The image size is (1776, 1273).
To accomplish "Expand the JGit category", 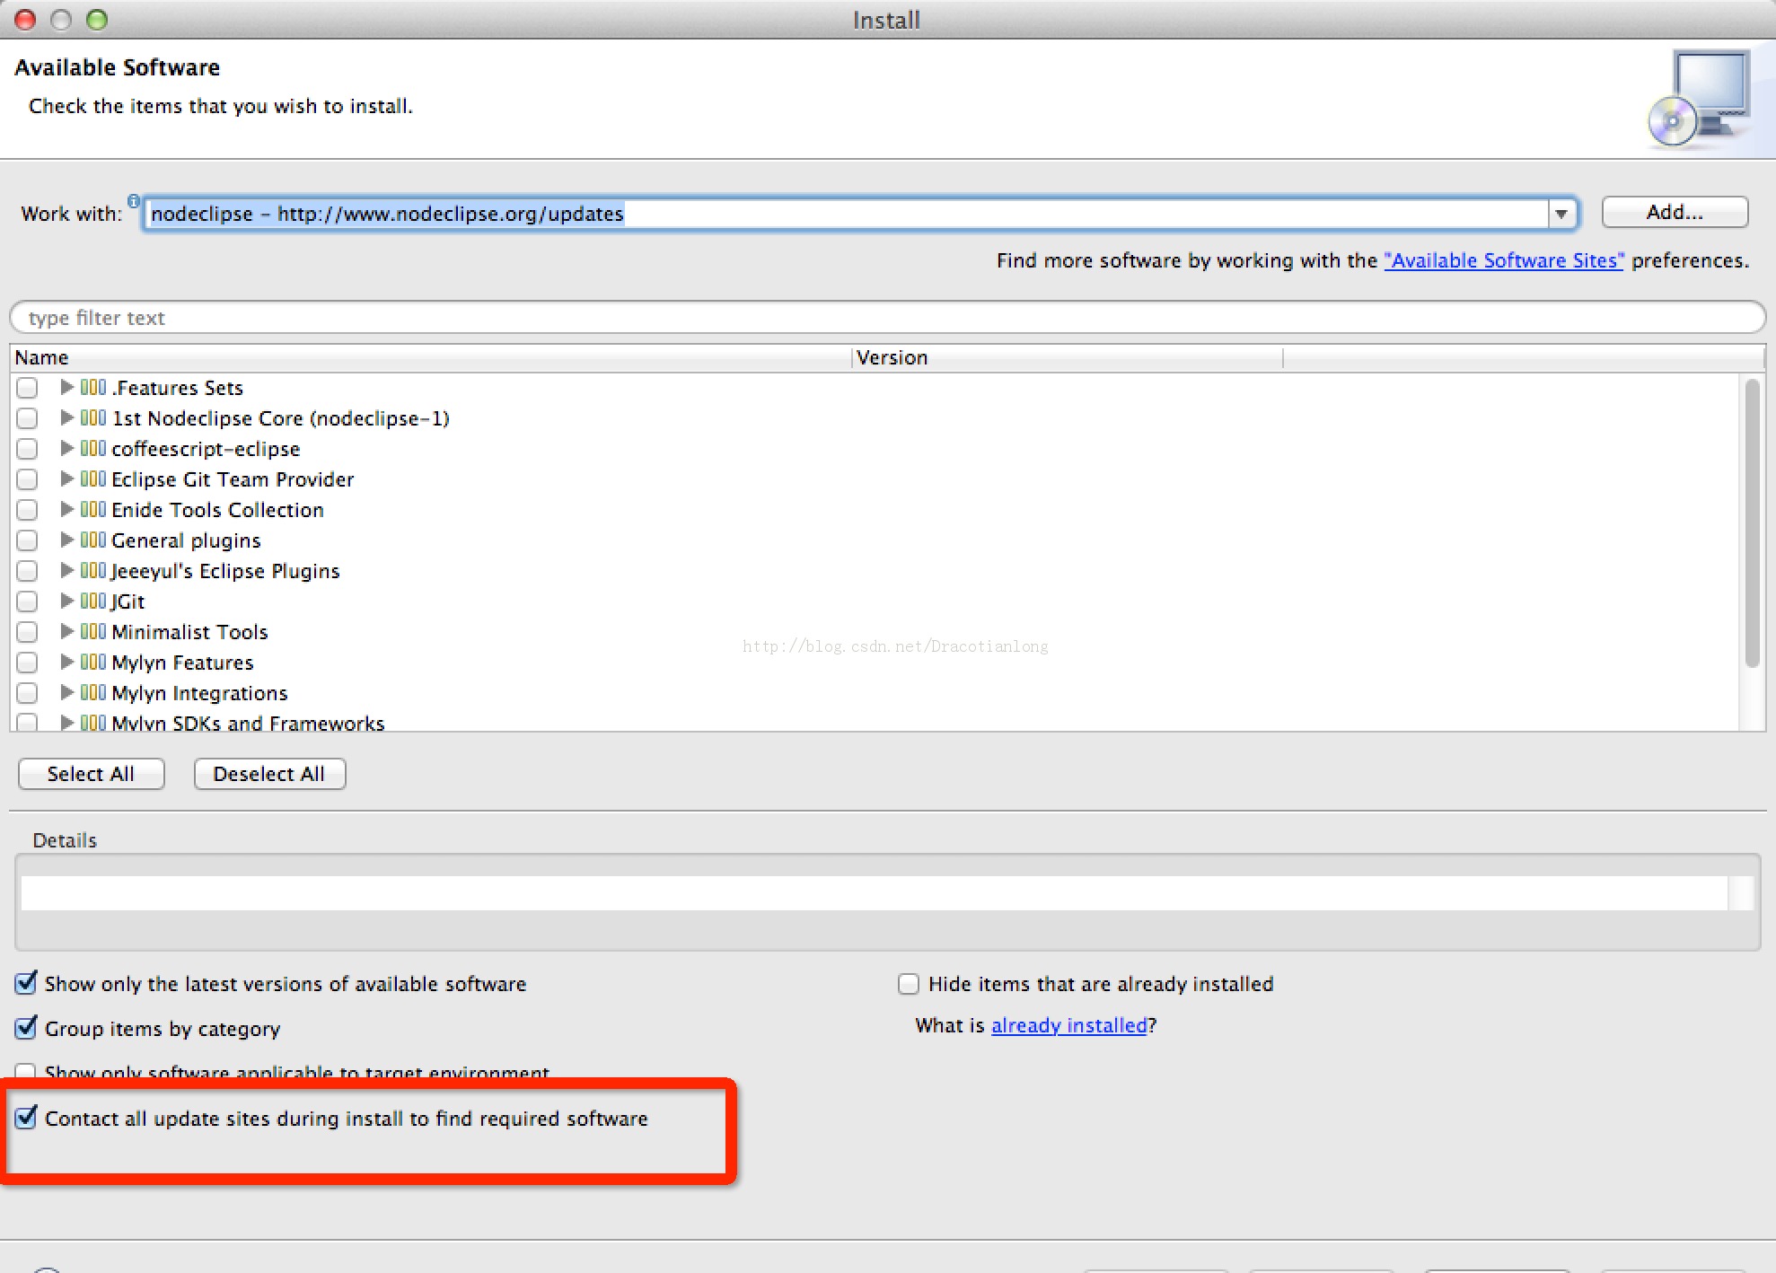I will [66, 601].
